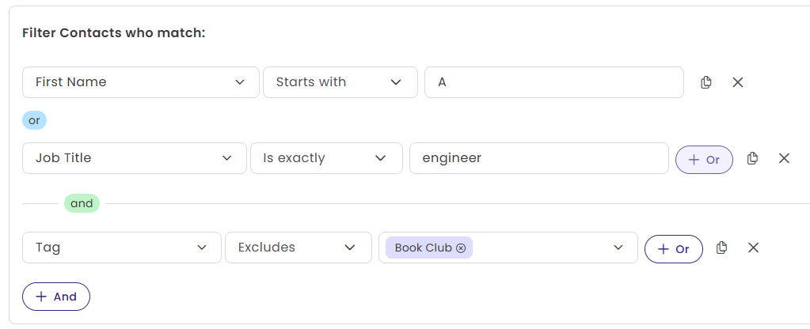Duplicate the First Name filter row
810x329 pixels.
pyautogui.click(x=706, y=82)
